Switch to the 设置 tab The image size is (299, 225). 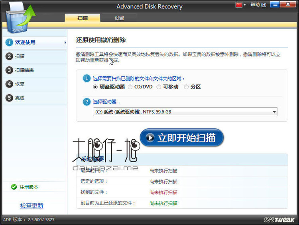click(x=119, y=18)
